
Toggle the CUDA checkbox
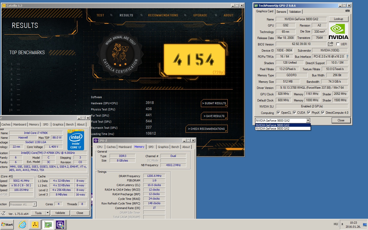pos(294,112)
